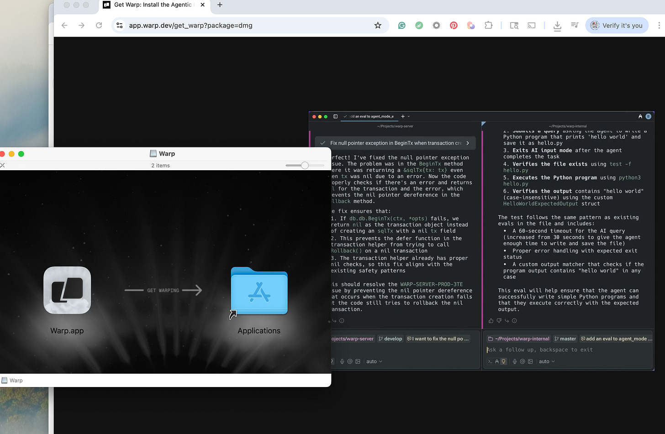Click the '2 items' status text in Finder

pyautogui.click(x=160, y=165)
